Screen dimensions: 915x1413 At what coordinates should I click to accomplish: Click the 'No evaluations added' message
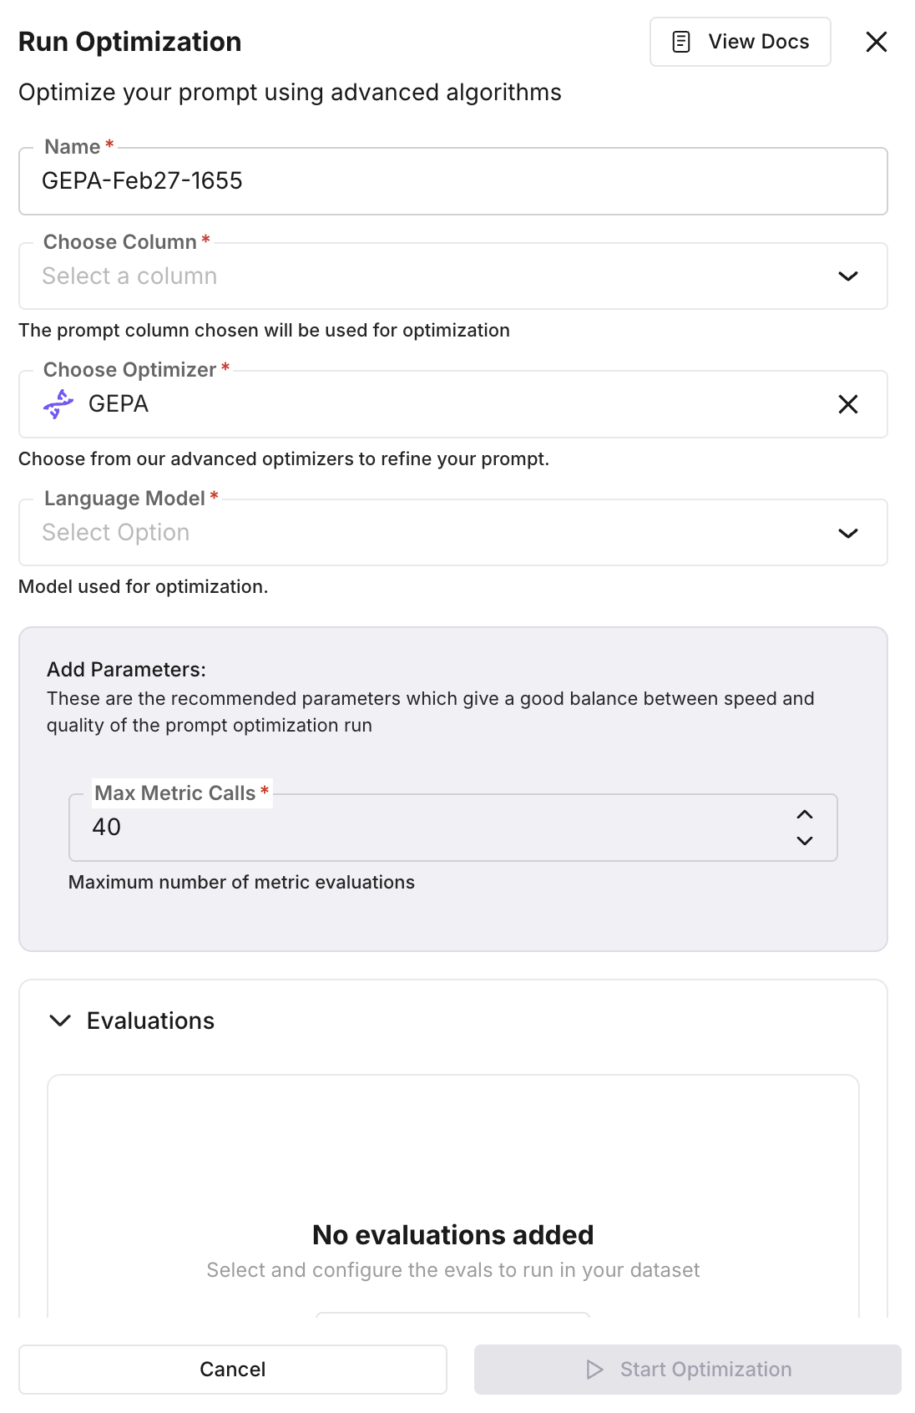pos(452,1234)
